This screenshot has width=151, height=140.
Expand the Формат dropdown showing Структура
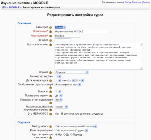point(72,72)
